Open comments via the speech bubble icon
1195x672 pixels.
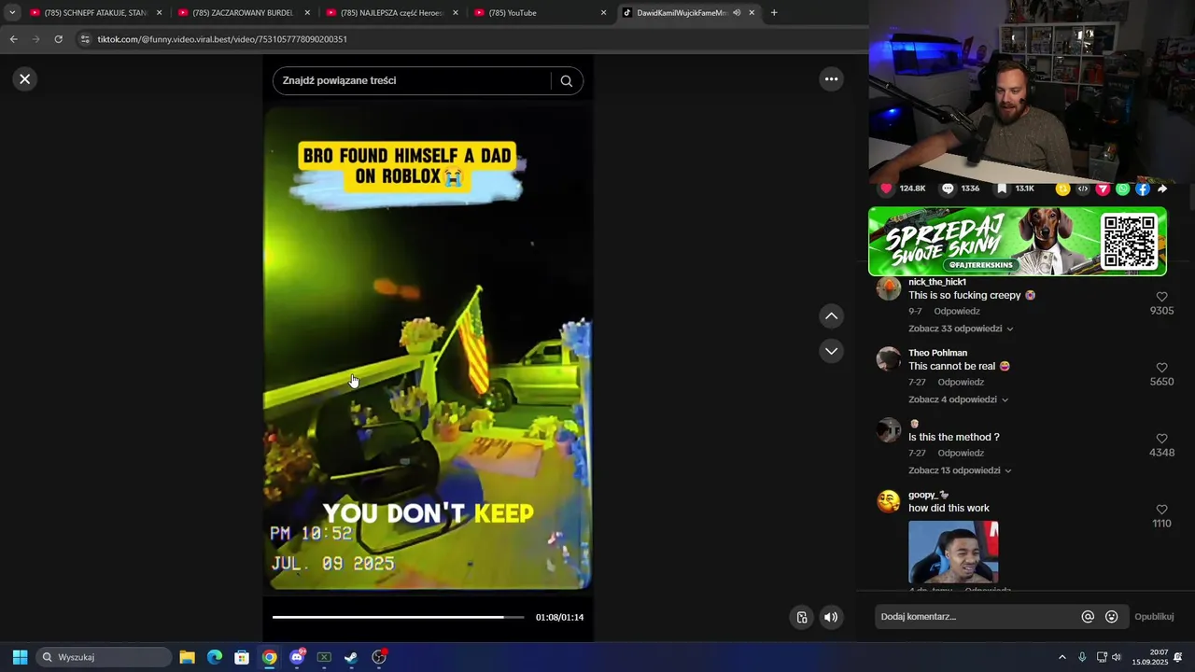click(948, 189)
